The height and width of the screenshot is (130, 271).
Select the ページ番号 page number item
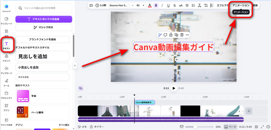point(42,112)
